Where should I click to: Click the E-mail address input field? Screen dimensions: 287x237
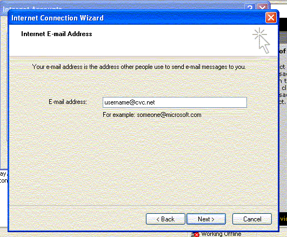coord(175,102)
